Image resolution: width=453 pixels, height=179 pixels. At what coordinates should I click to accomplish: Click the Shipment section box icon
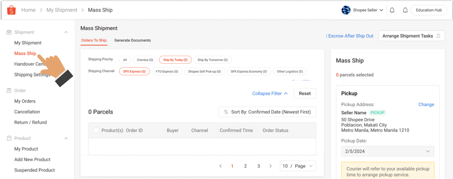[x=9, y=32]
